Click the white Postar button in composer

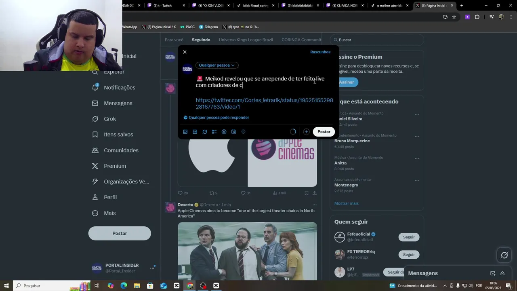324,132
